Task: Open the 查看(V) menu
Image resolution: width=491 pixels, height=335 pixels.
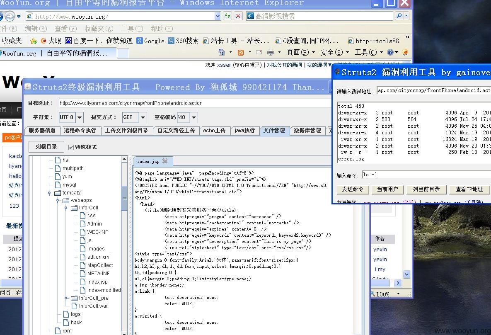Action: [65, 29]
